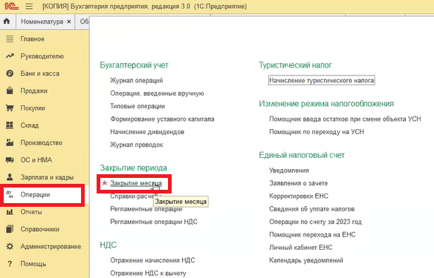This screenshot has height=278, width=434.
Task: Open the Помощь section
Action: pos(33,264)
